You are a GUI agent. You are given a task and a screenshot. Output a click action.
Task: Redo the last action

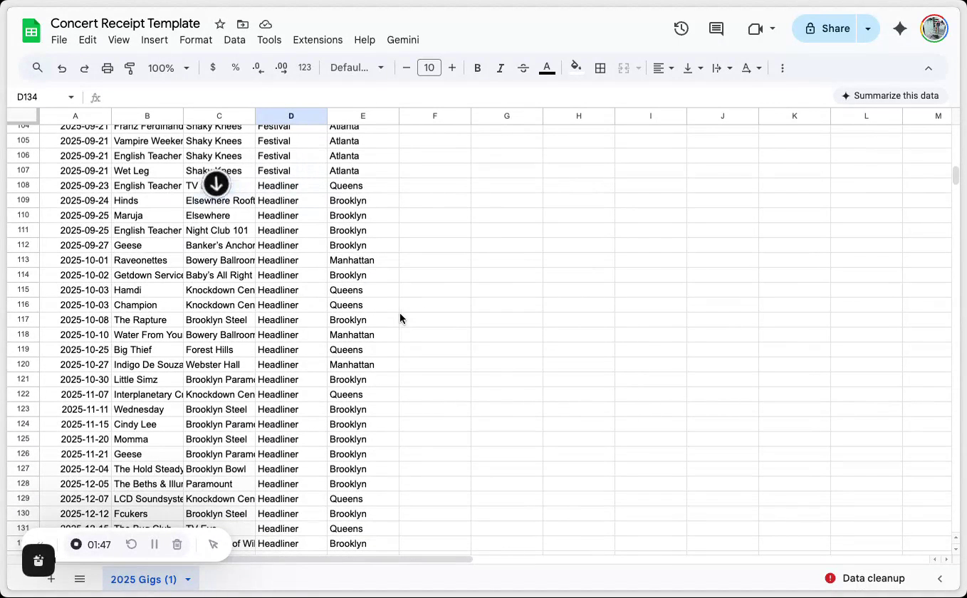coord(84,68)
